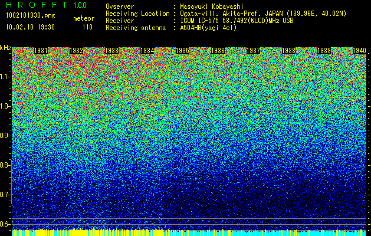Click the 1933 time marker
The height and width of the screenshot is (236, 371).
pyautogui.click(x=111, y=51)
